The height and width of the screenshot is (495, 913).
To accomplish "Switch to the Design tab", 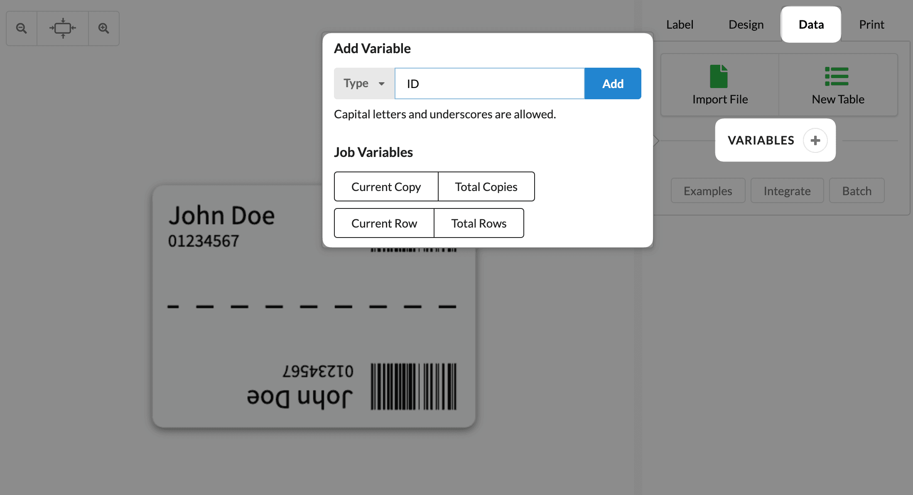I will [746, 24].
